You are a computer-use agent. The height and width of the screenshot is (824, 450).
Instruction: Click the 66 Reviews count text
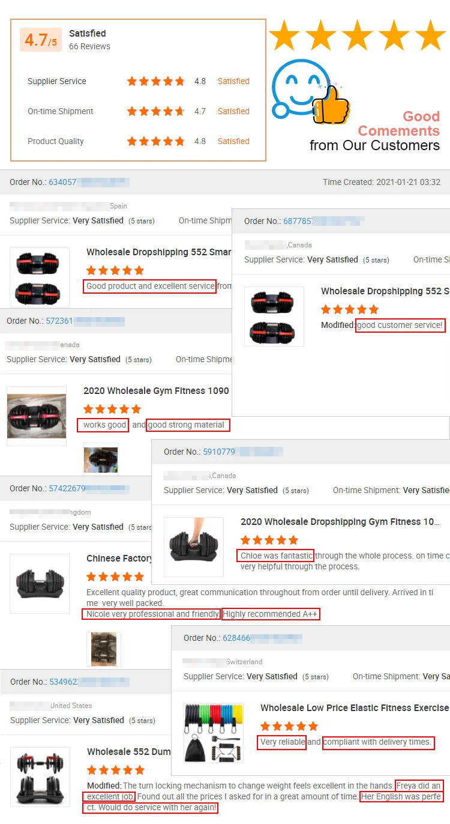point(89,46)
